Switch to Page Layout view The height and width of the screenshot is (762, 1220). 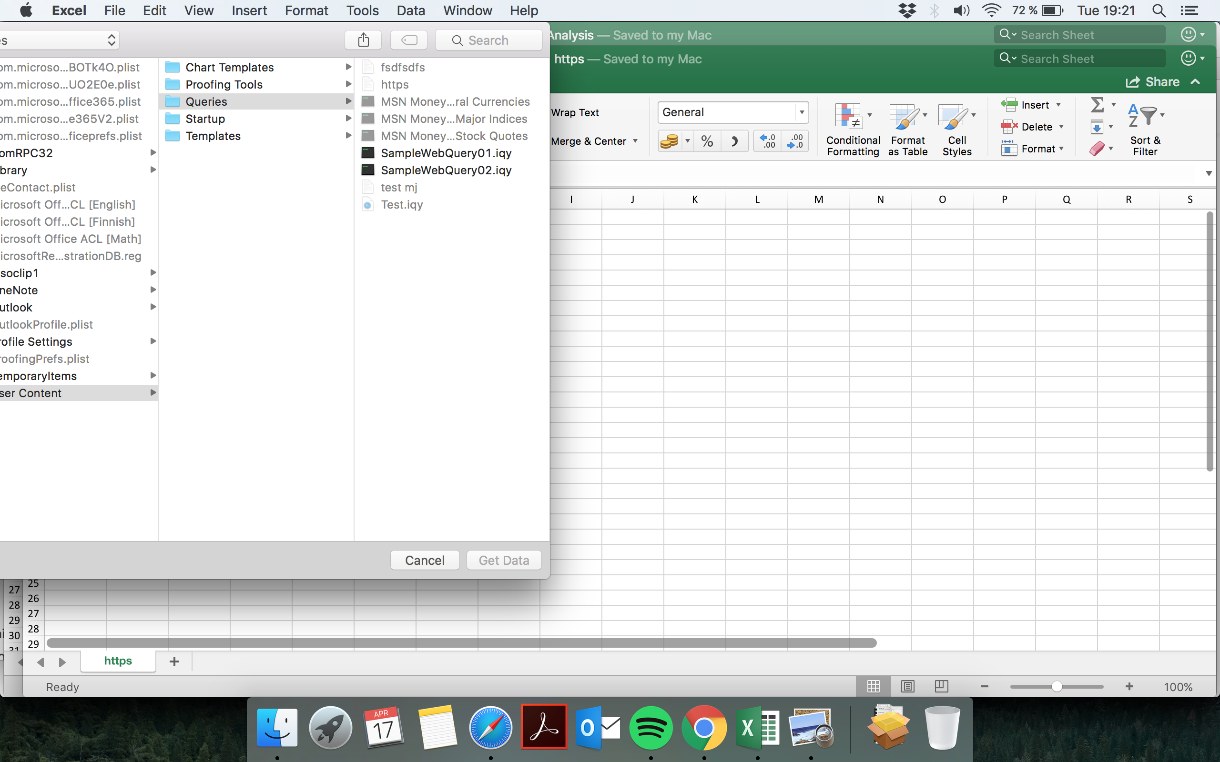[x=907, y=686]
